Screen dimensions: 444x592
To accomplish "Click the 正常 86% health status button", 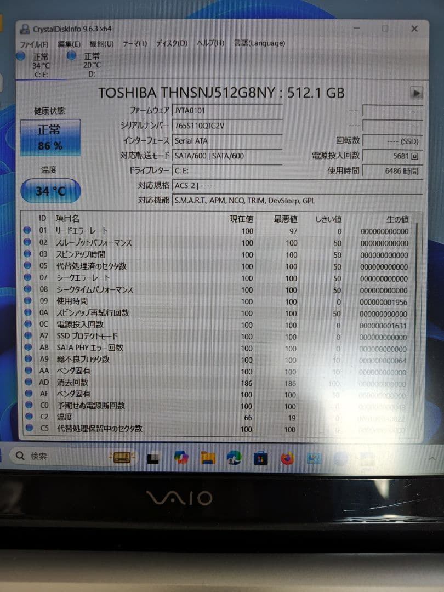I will 50,136.
